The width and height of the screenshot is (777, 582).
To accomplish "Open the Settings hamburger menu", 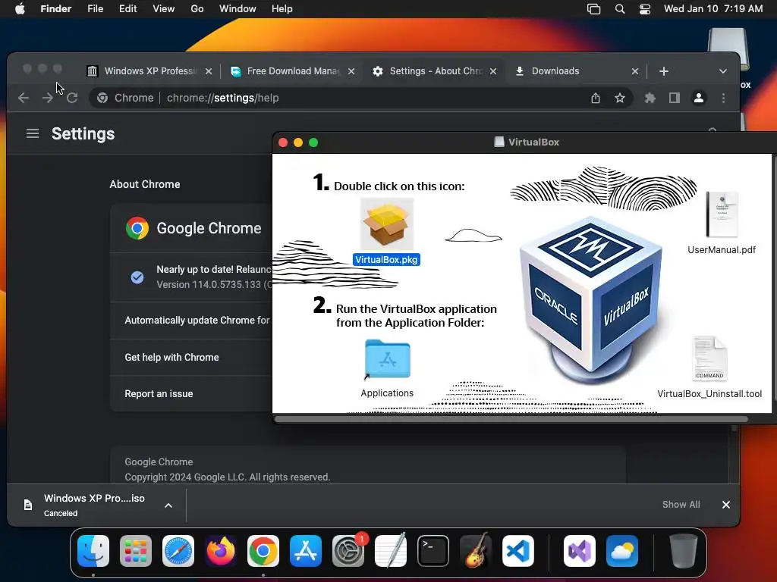I will coord(33,133).
